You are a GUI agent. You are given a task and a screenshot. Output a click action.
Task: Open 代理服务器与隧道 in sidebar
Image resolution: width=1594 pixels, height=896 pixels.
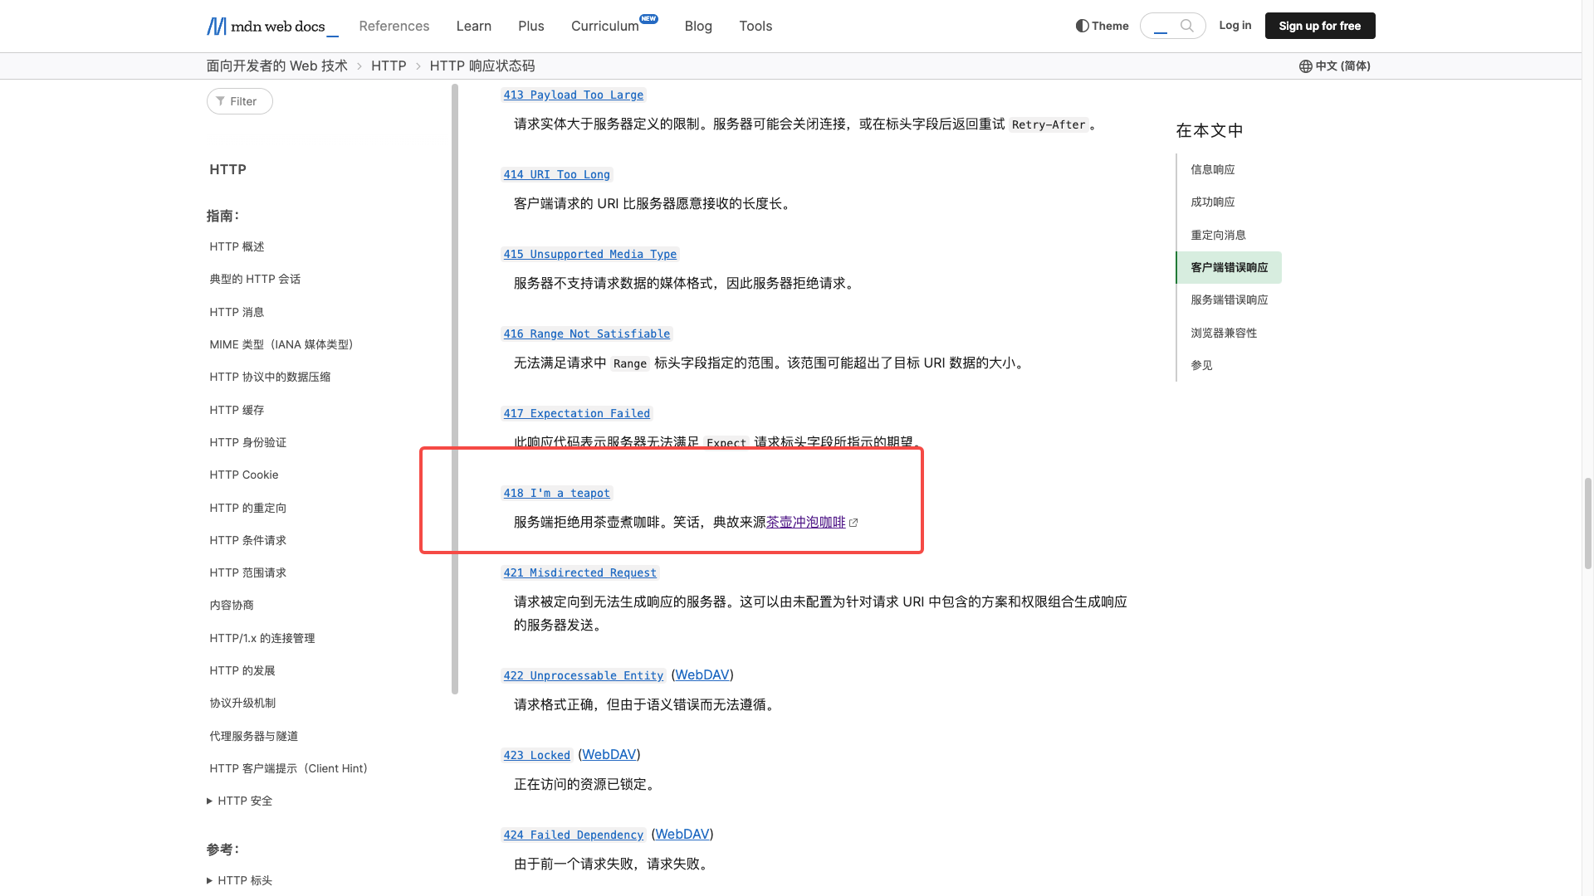[x=254, y=737]
